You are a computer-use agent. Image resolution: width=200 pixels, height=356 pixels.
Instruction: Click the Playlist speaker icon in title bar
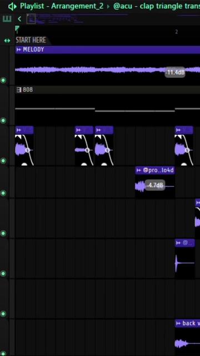coord(12,6)
